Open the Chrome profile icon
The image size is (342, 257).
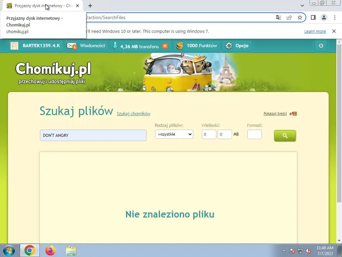324,17
